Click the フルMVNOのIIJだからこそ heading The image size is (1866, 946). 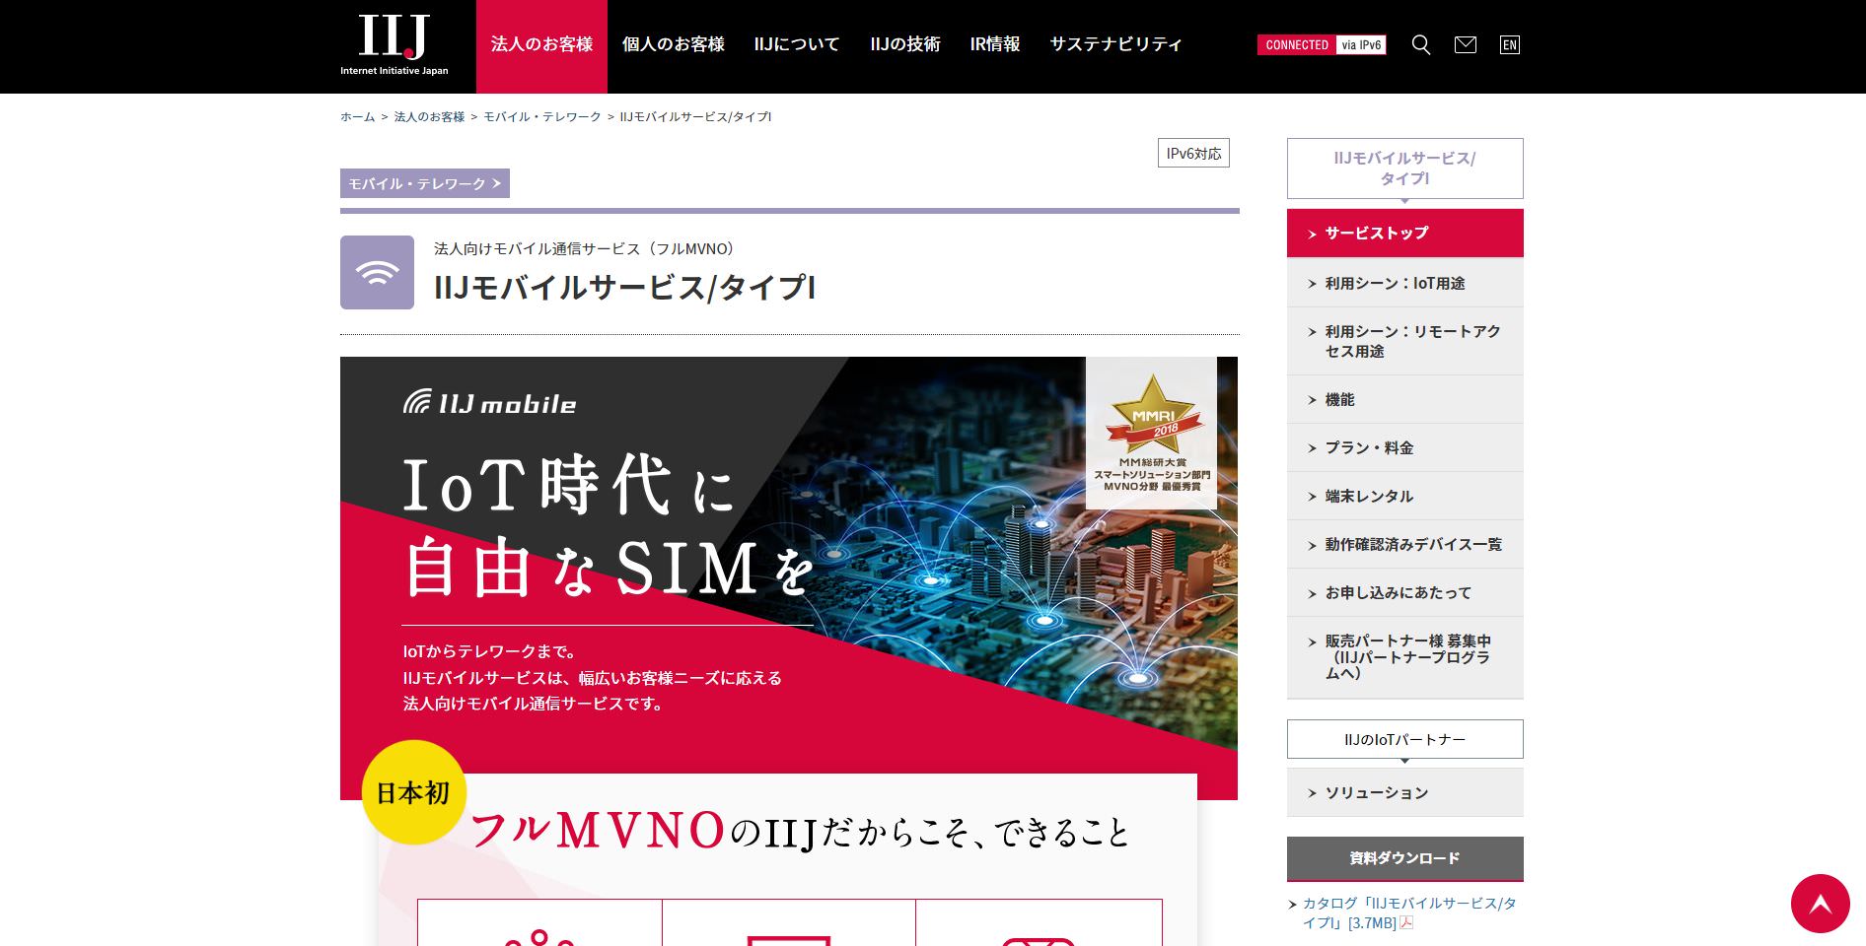pos(800,831)
